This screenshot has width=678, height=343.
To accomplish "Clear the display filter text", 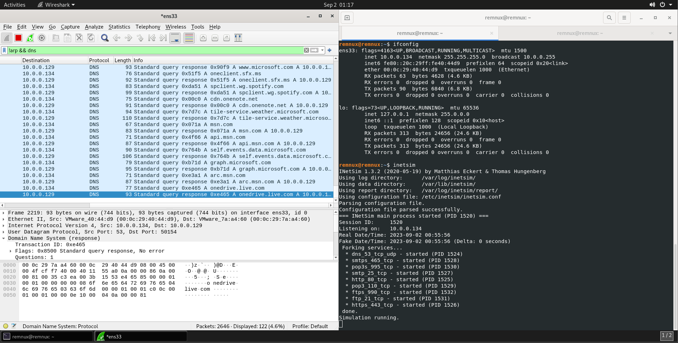I will click(306, 51).
